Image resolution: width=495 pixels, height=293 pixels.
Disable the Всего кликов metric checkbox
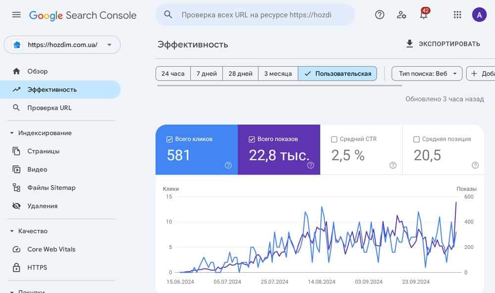(169, 139)
